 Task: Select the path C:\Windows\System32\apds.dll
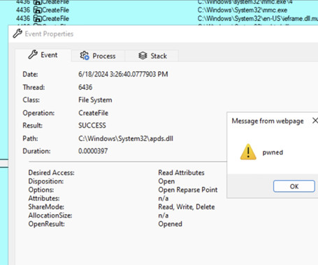[126, 139]
